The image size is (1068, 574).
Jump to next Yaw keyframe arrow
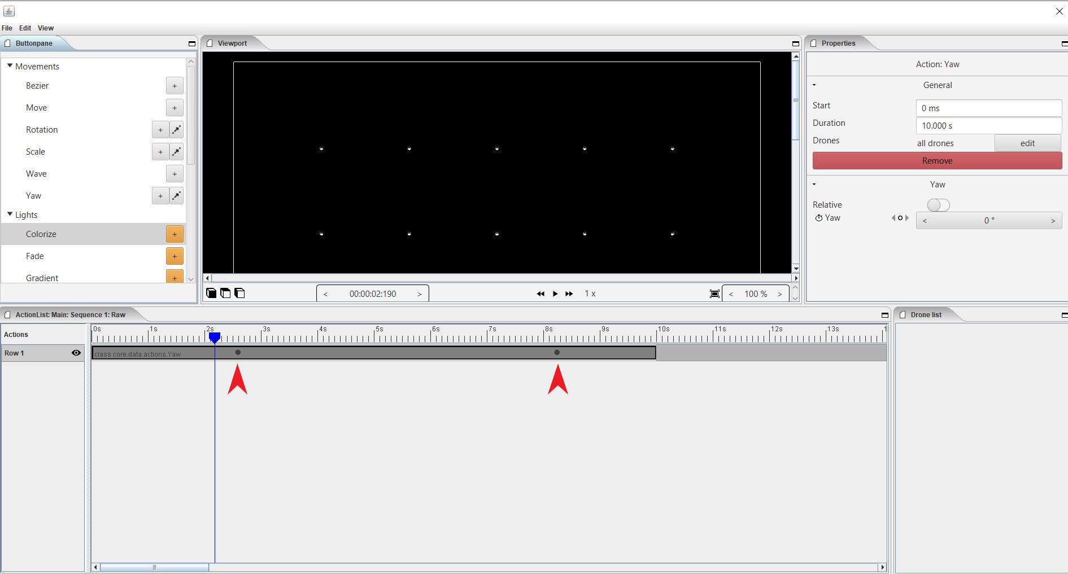click(x=907, y=218)
